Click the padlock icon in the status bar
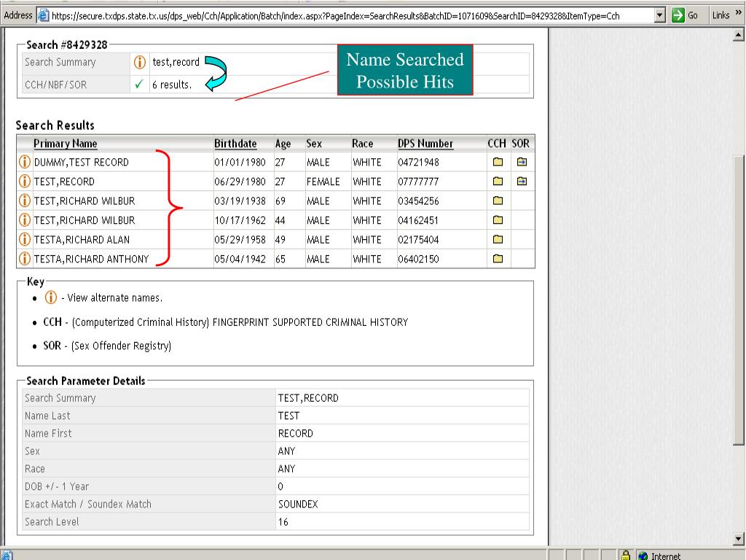 pyautogui.click(x=626, y=555)
